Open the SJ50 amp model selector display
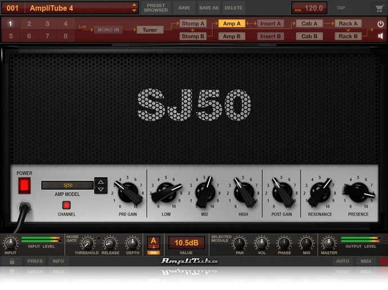This screenshot has width=388, height=290. click(x=67, y=185)
